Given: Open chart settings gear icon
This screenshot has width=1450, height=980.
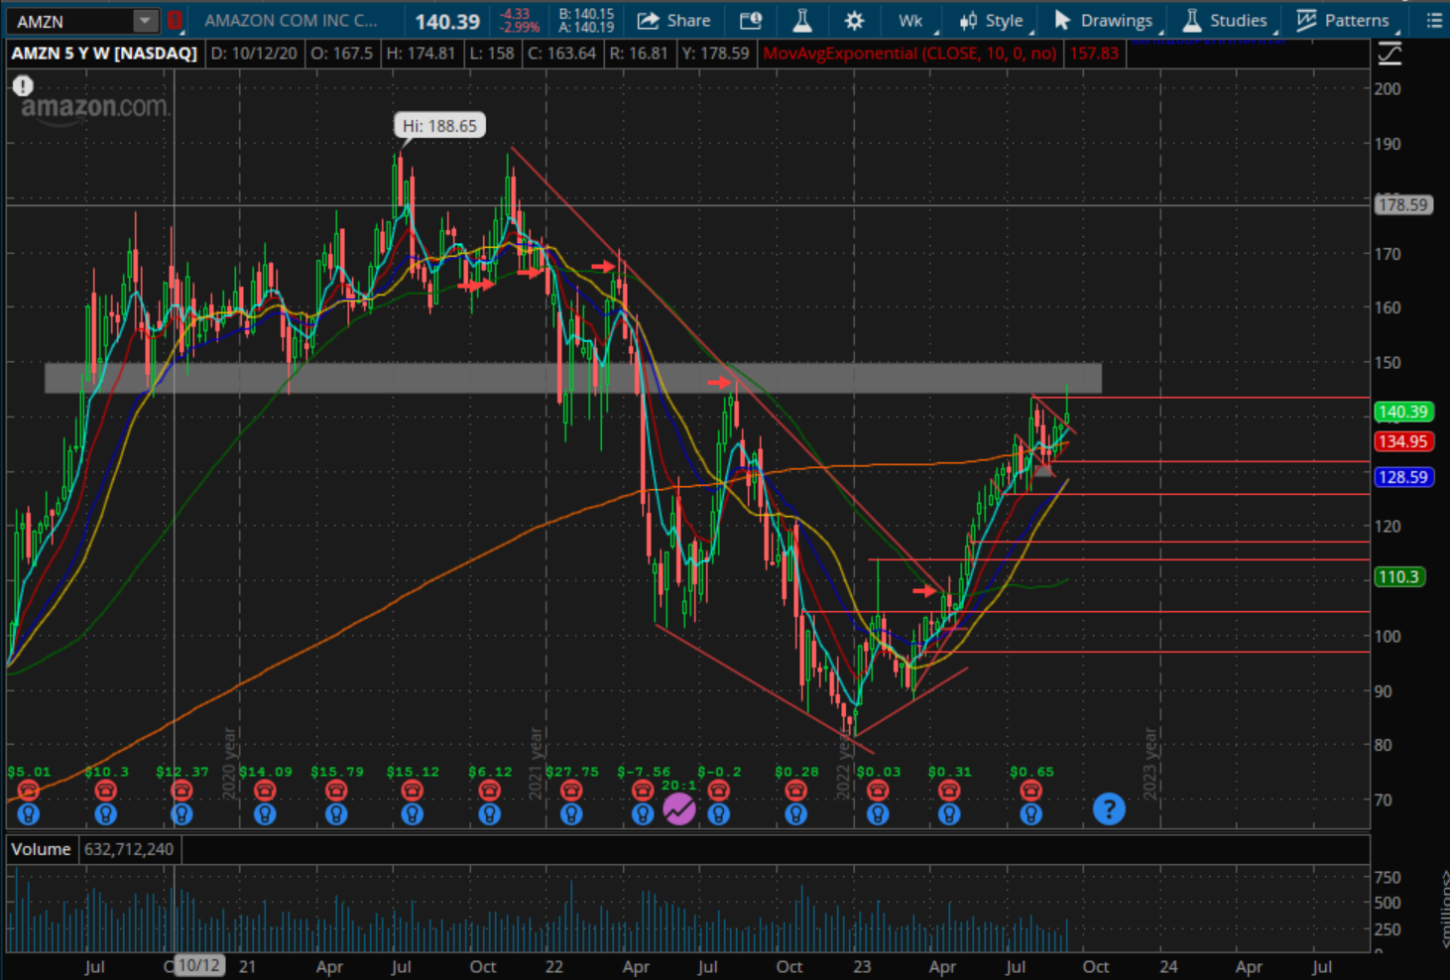Looking at the screenshot, I should pyautogui.click(x=854, y=20).
